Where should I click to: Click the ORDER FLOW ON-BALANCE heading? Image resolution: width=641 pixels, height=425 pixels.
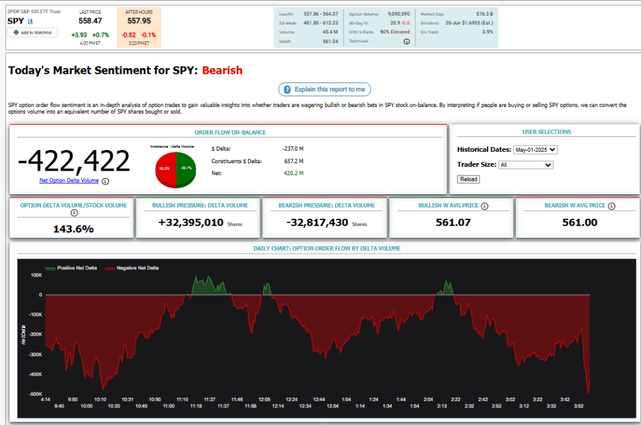click(x=230, y=132)
